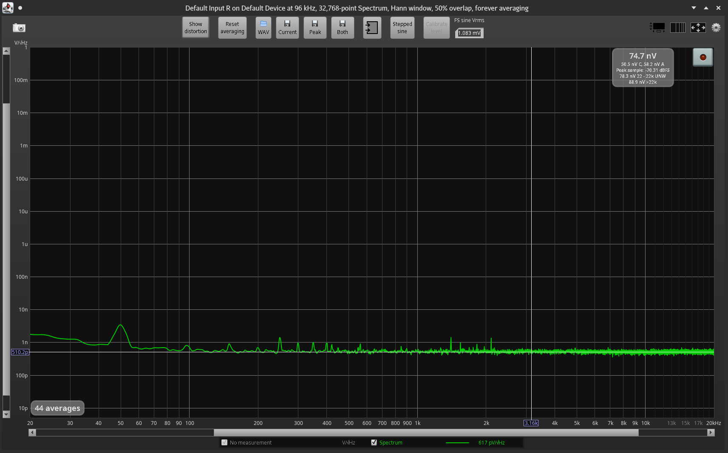Viewport: 728px width, 453px height.
Task: Open RTA settings with the gear icon
Action: point(716,28)
